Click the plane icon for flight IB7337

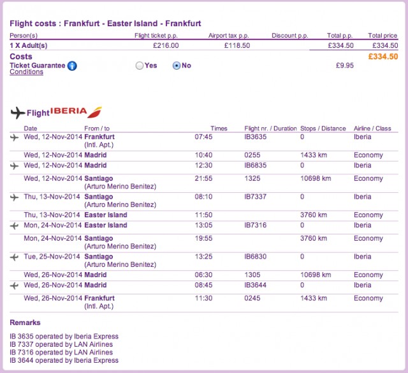(x=14, y=197)
